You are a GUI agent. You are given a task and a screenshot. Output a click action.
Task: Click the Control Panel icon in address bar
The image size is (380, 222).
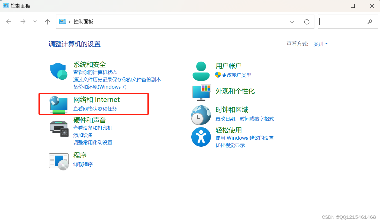click(63, 21)
